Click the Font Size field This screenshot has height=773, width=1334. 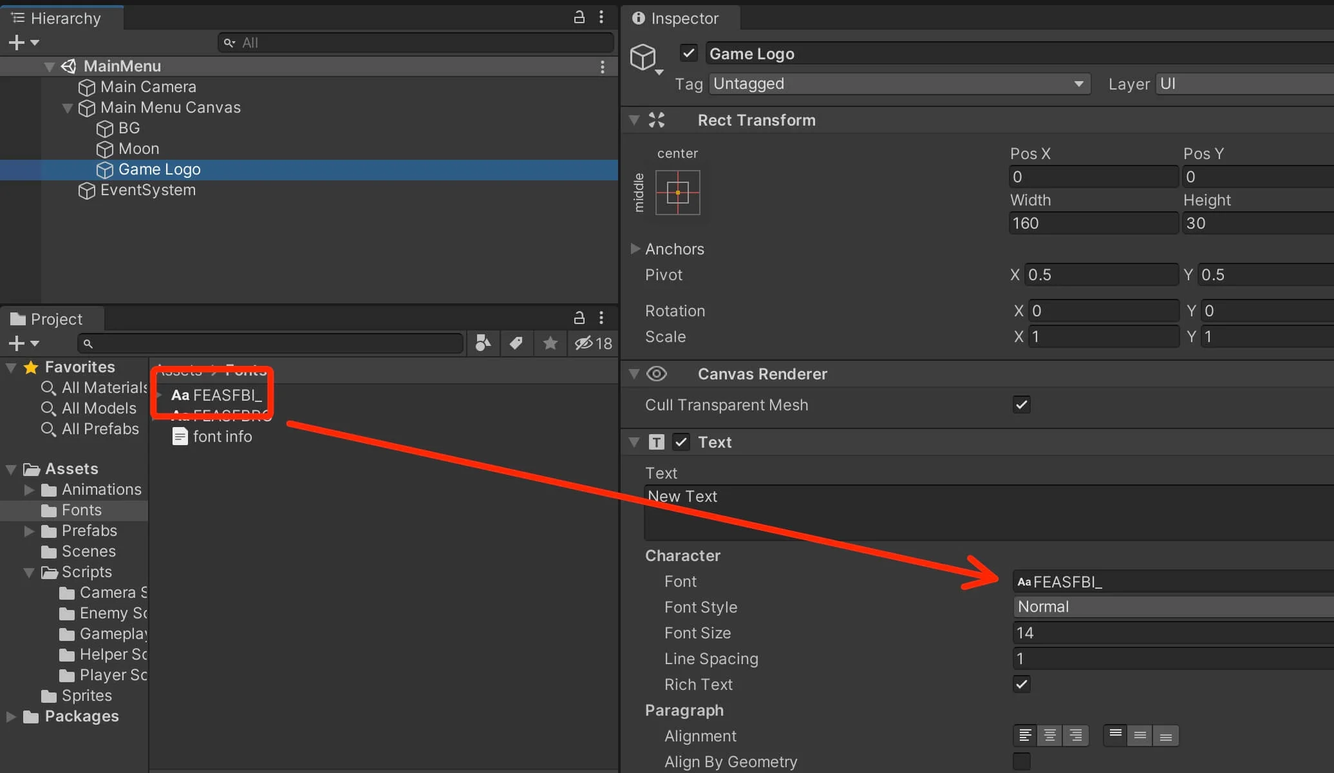click(1173, 633)
